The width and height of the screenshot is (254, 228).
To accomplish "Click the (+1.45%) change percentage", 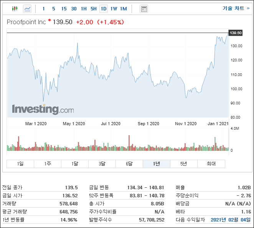I will point(111,22).
